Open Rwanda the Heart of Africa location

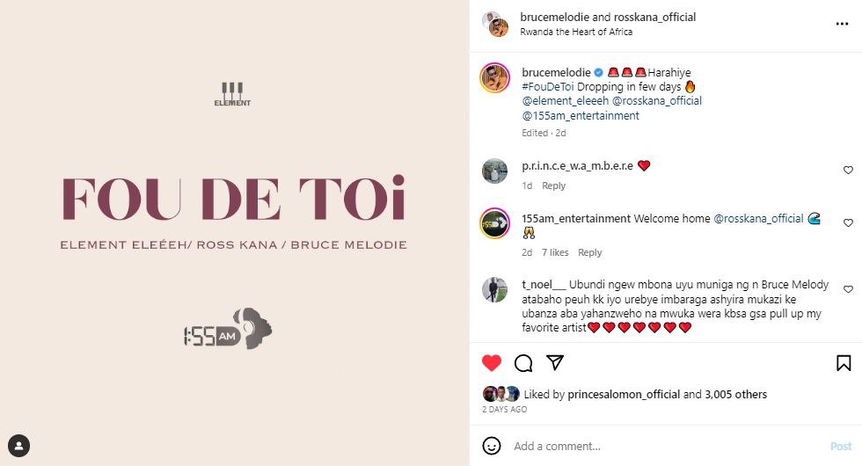click(x=576, y=32)
